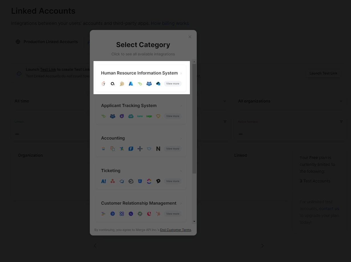The height and width of the screenshot is (262, 351).
Task: Select the blue 'F' FreshBooks icon
Action: (131, 149)
